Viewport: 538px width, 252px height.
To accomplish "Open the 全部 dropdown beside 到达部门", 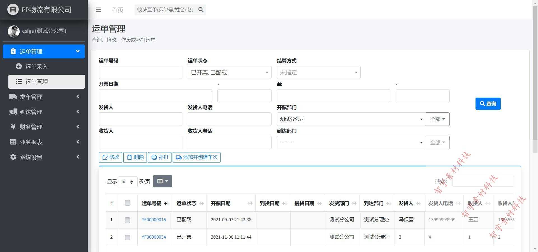I will pyautogui.click(x=438, y=143).
